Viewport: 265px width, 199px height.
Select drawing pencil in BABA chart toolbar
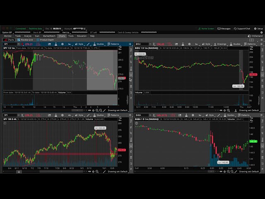tap(219, 115)
